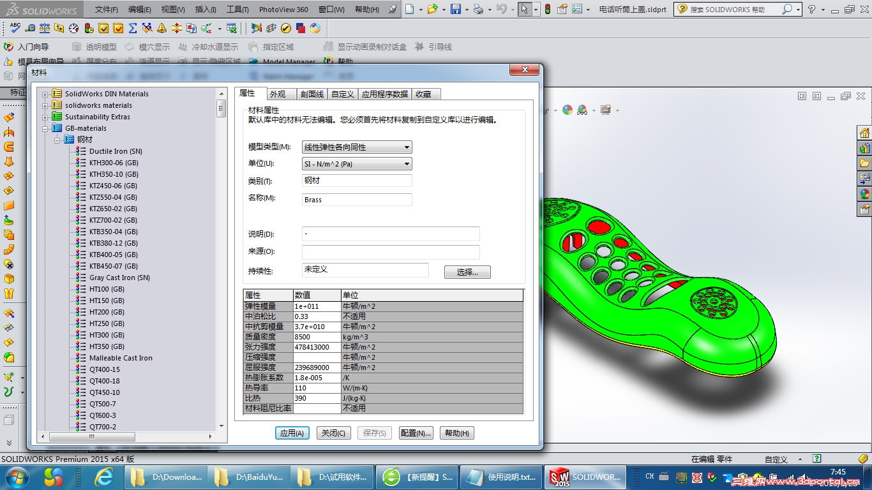This screenshot has height=490, width=872.
Task: Select the cursor arrow select tool
Action: [523, 9]
